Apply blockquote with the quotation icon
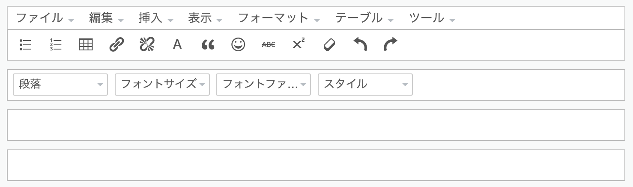 click(x=208, y=44)
